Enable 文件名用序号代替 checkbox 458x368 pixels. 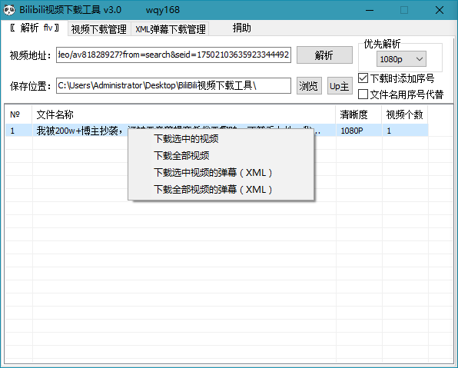click(x=363, y=94)
